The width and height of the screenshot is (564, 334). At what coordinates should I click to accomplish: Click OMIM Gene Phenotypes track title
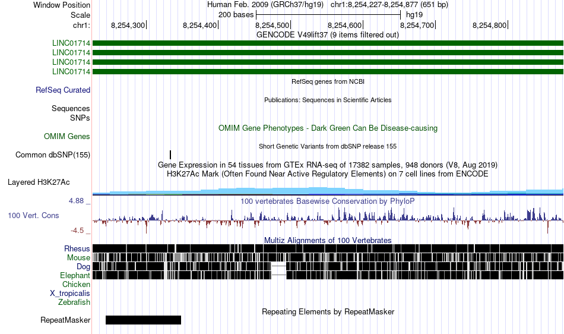pyautogui.click(x=328, y=128)
